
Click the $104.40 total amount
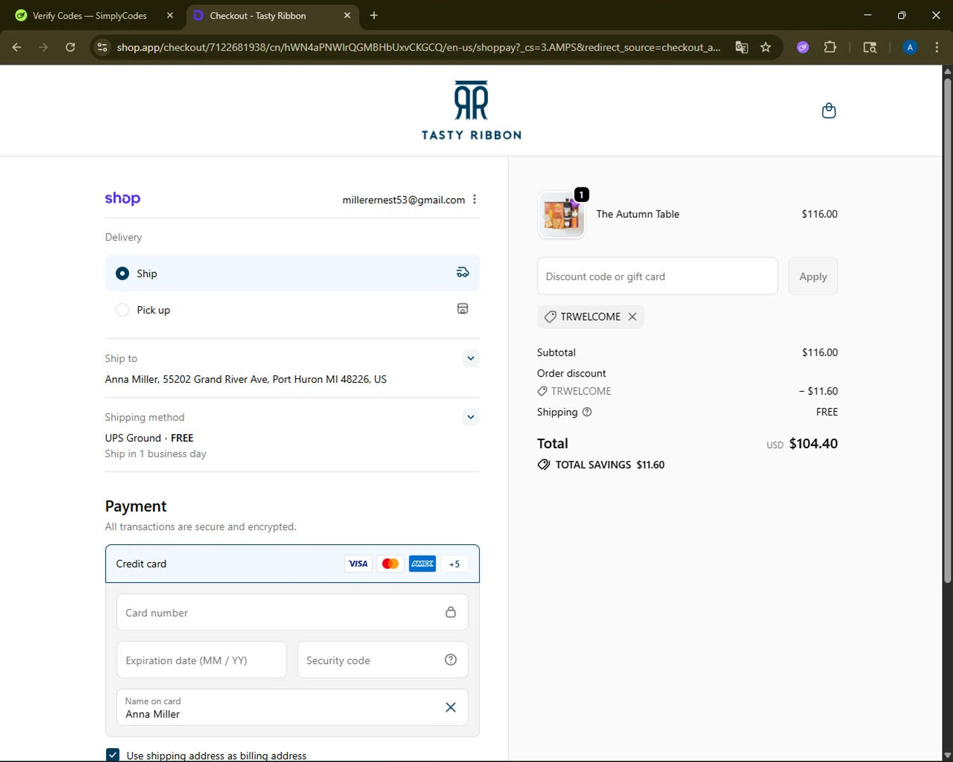[813, 443]
